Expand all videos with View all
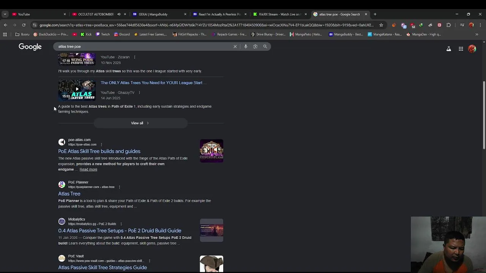486x273 pixels. tap(140, 123)
